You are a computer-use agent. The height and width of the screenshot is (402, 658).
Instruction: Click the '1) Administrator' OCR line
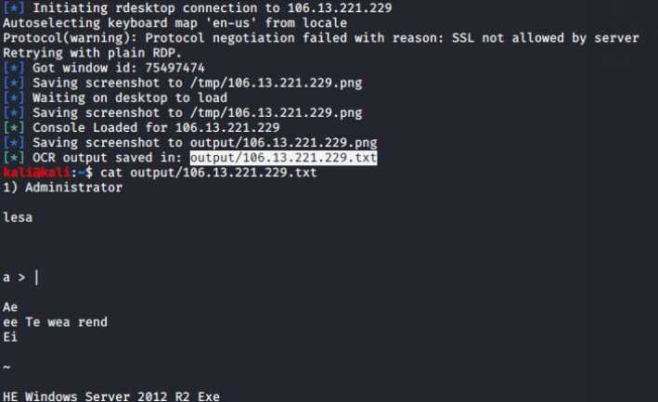[63, 188]
